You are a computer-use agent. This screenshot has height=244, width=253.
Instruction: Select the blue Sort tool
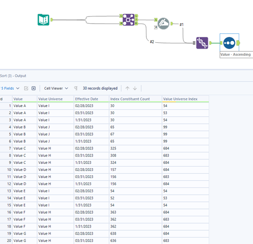(229, 43)
